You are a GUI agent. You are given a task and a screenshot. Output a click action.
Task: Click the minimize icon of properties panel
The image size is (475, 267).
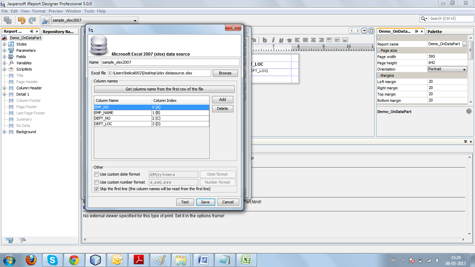tap(416, 31)
